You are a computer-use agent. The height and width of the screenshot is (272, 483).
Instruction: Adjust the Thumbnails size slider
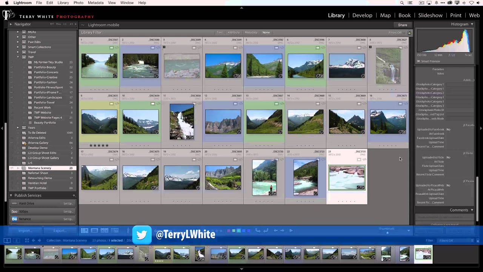tap(387, 233)
